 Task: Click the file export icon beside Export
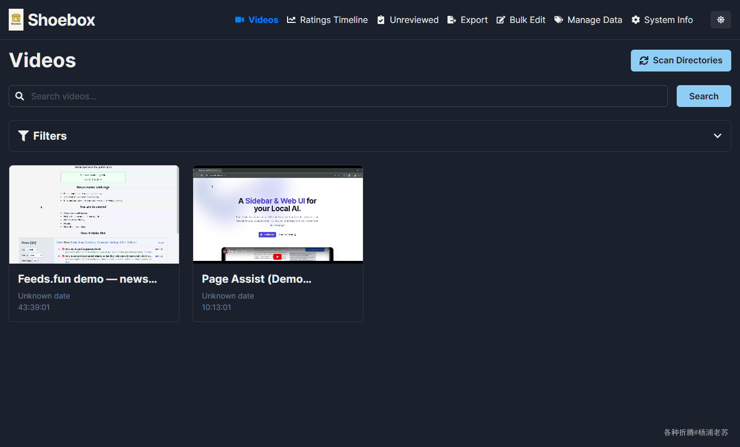tap(452, 20)
